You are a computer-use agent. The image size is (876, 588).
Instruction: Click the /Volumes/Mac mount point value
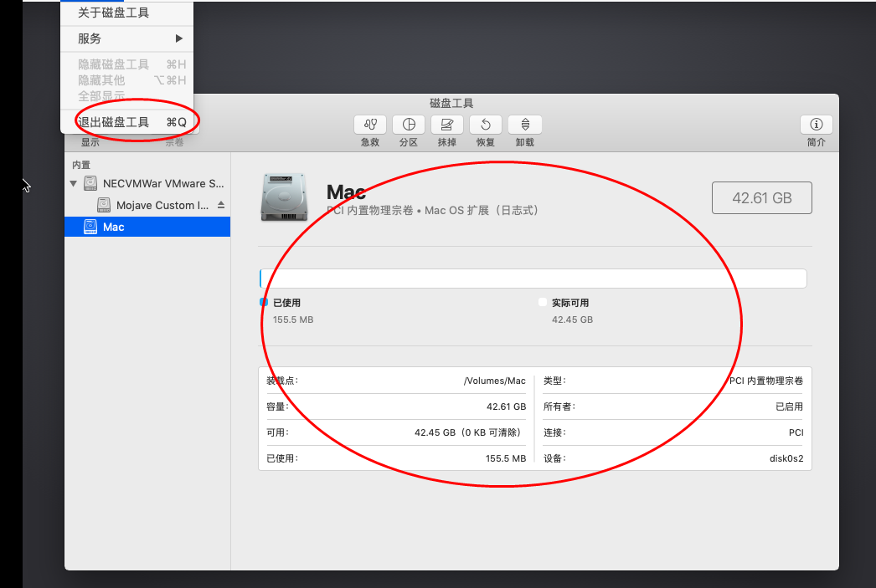coord(494,381)
